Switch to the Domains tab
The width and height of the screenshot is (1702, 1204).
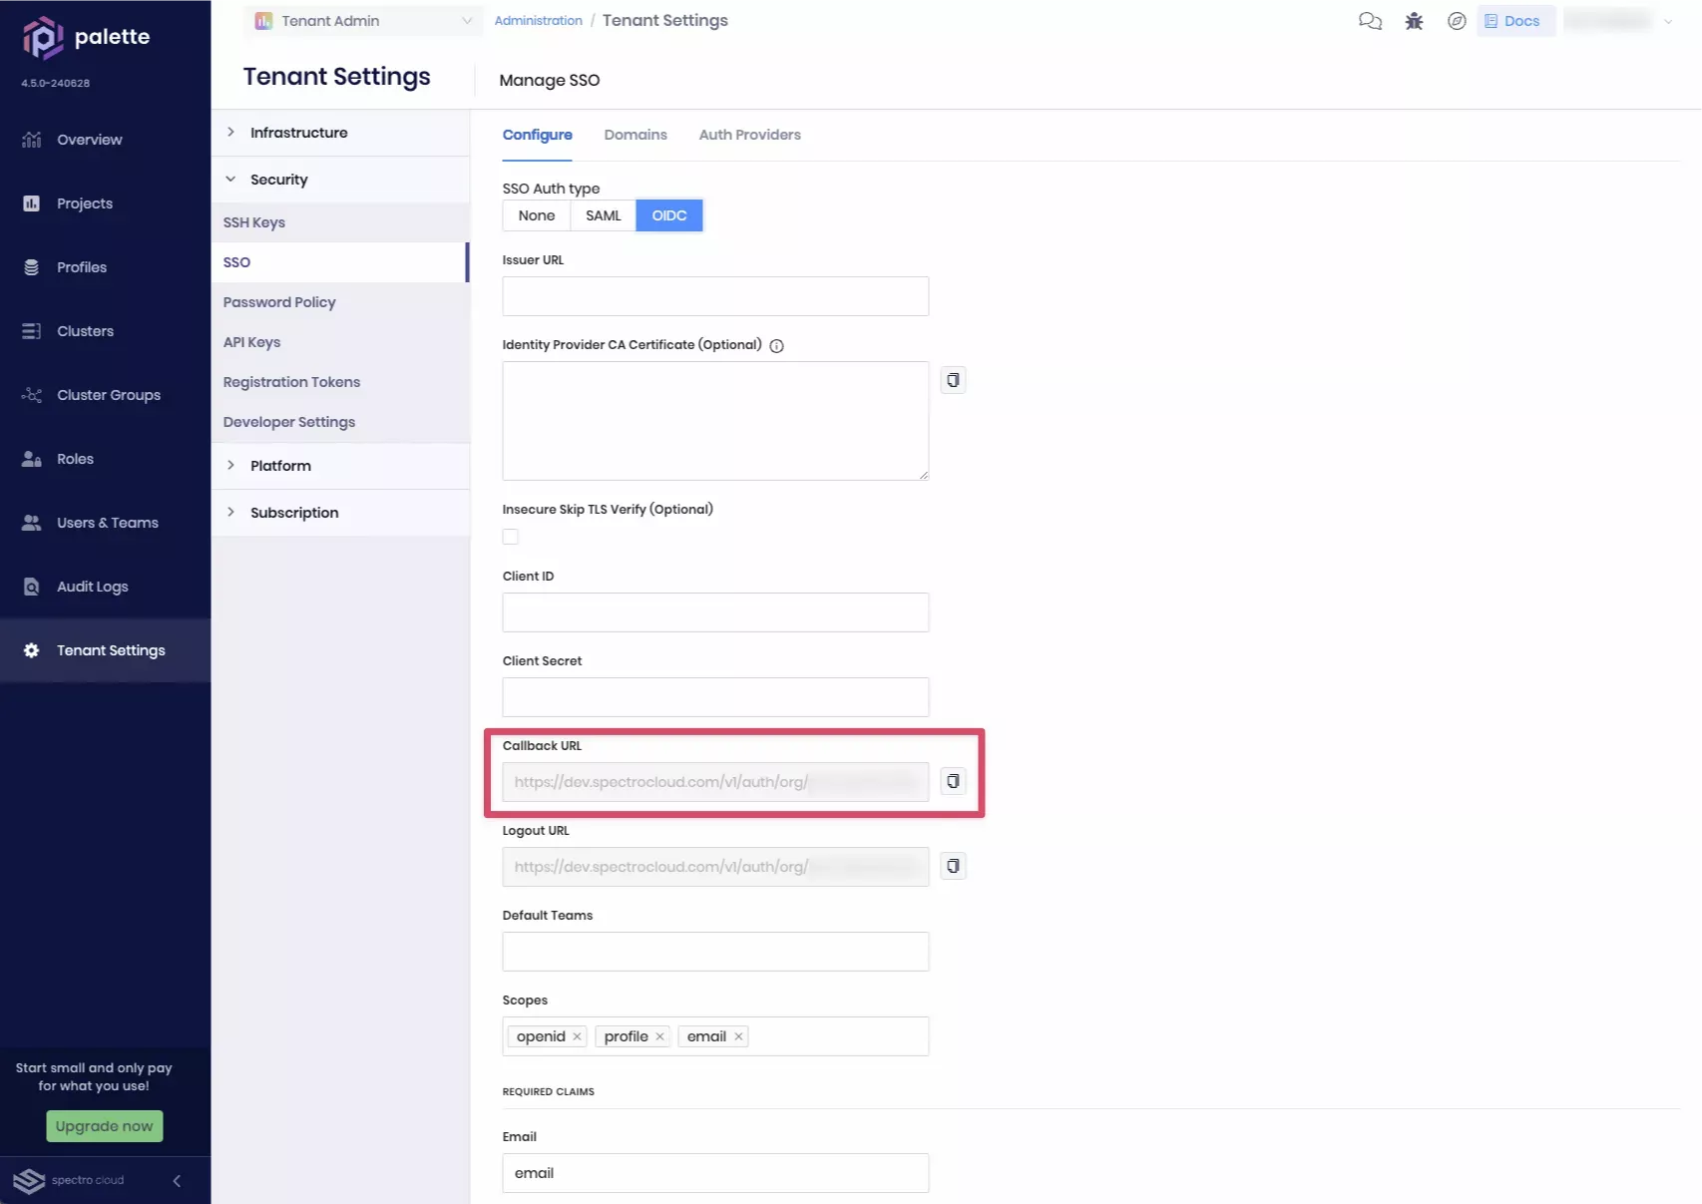tap(636, 135)
